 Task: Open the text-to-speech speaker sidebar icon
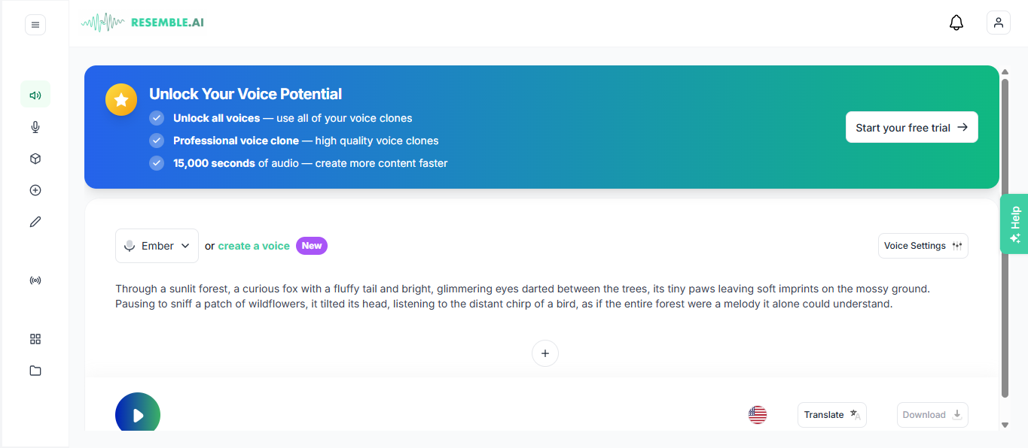[x=35, y=95]
